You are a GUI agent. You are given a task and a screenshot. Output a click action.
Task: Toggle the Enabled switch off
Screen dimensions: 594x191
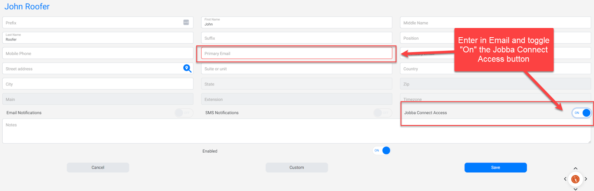(x=382, y=151)
